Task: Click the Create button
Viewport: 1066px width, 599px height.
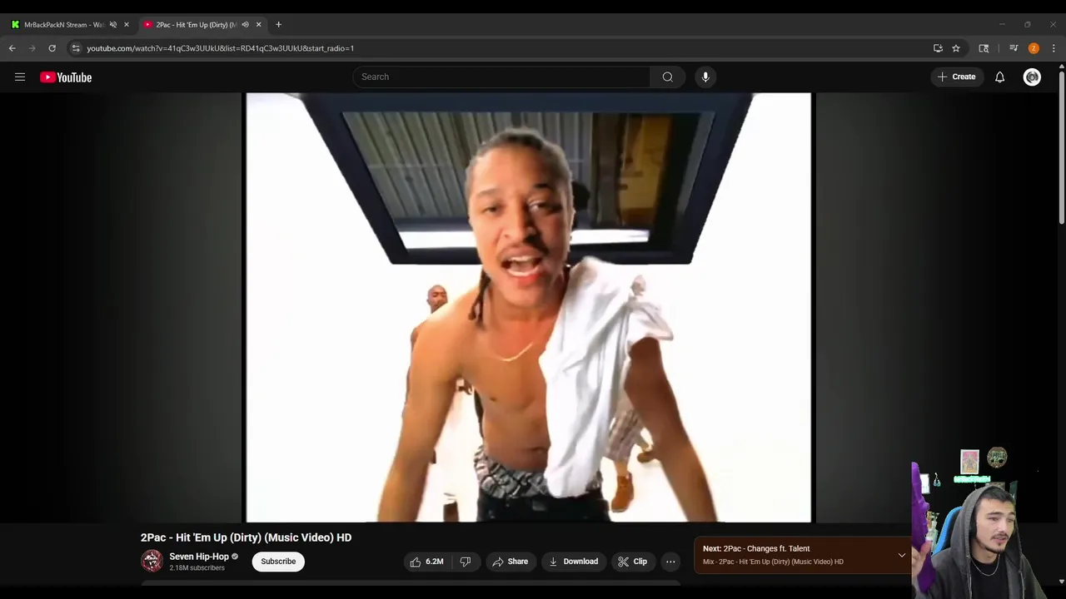Action: point(956,77)
